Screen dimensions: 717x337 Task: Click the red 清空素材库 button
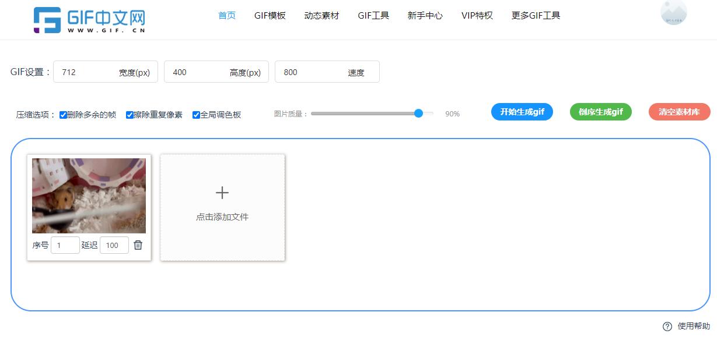click(x=679, y=112)
